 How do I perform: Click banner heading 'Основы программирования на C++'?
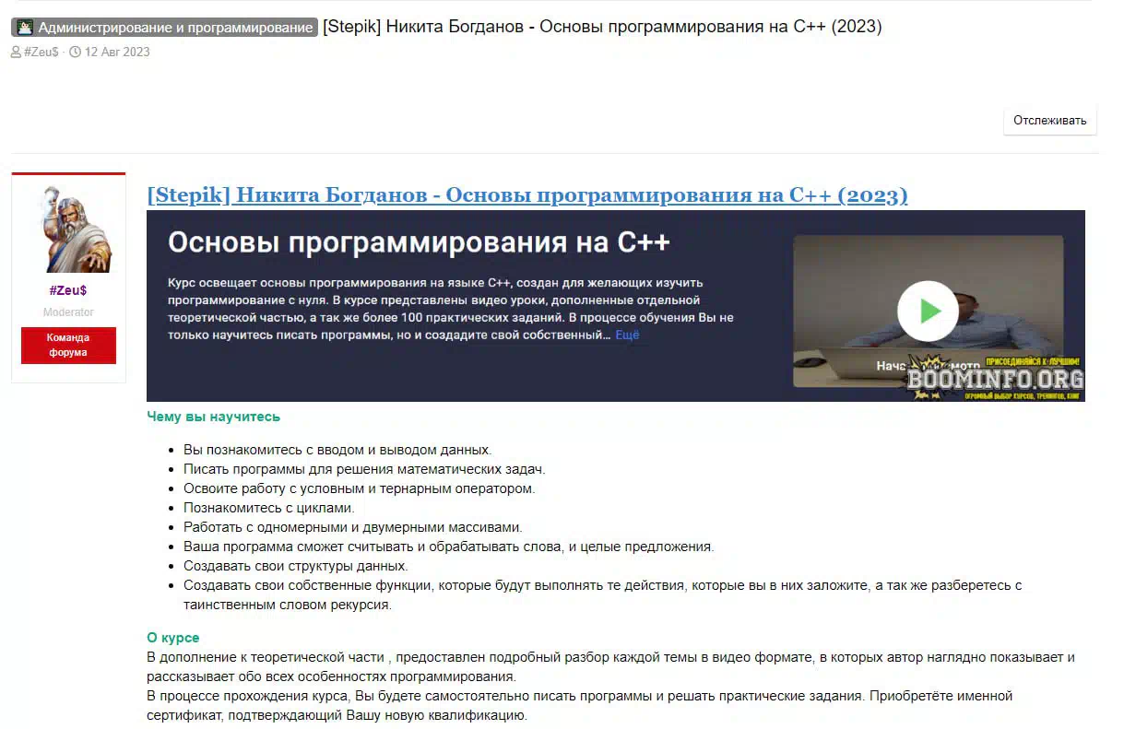point(419,242)
